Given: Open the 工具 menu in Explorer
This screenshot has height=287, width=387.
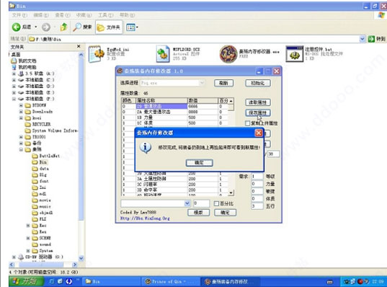Looking at the screenshot, I should (106, 15).
